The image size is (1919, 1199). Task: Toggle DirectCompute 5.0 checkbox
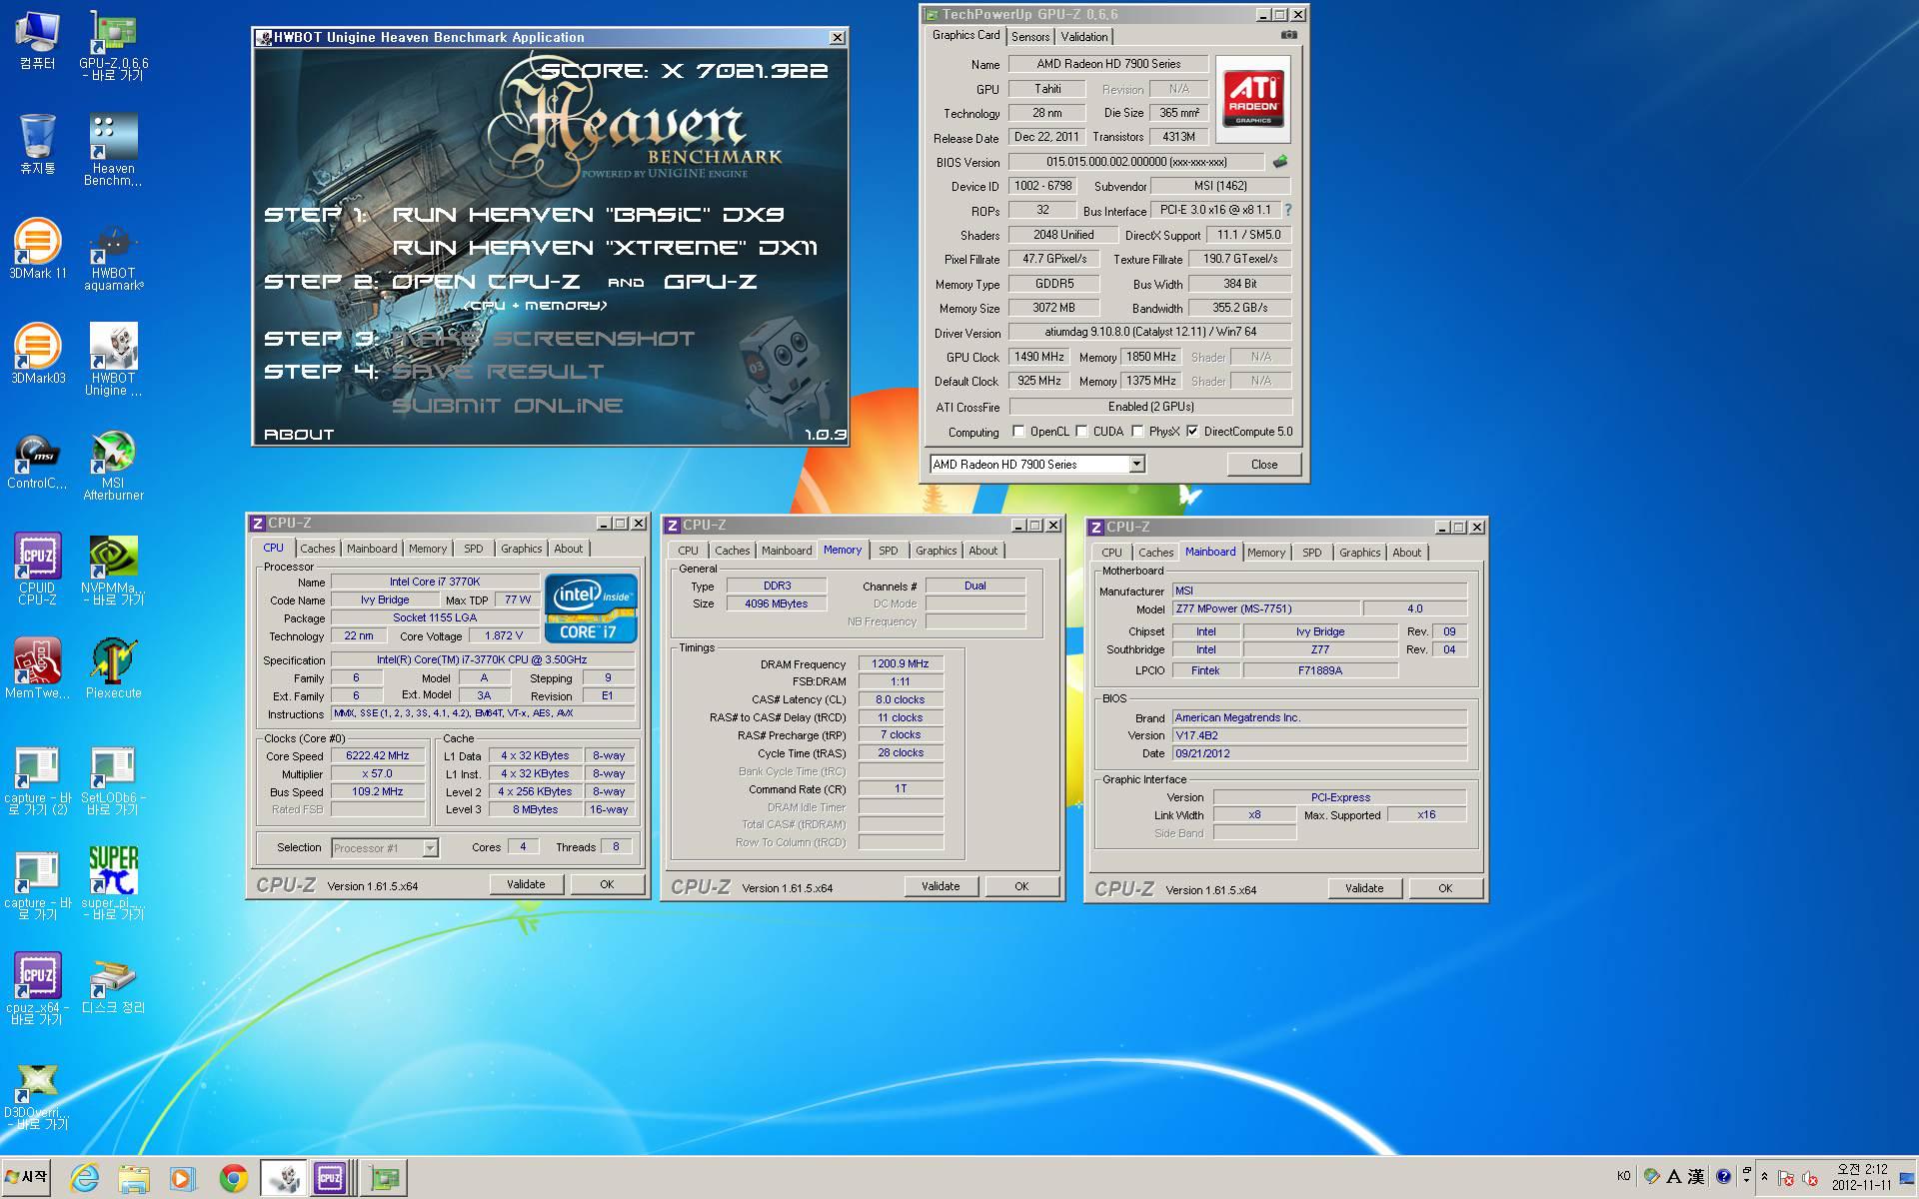[1192, 432]
